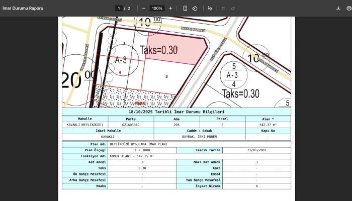Click parcel number 3 on the map

coord(166,76)
